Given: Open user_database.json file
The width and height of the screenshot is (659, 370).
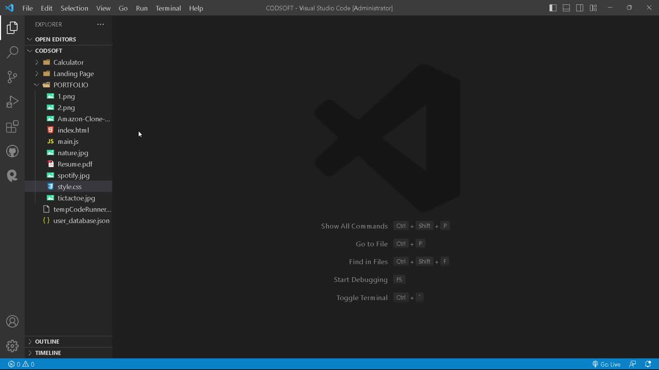Looking at the screenshot, I should pos(68,220).
